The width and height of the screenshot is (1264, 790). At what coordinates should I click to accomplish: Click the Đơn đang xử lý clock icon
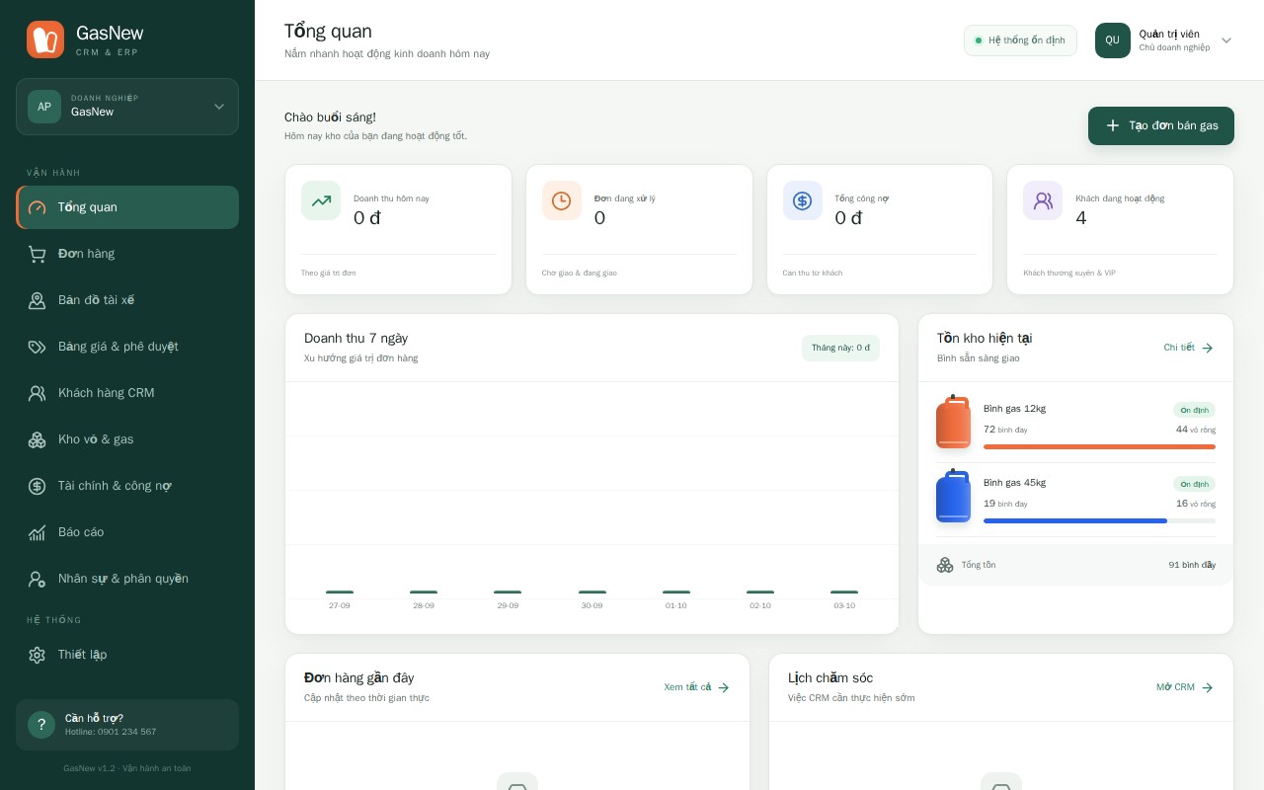coord(562,200)
